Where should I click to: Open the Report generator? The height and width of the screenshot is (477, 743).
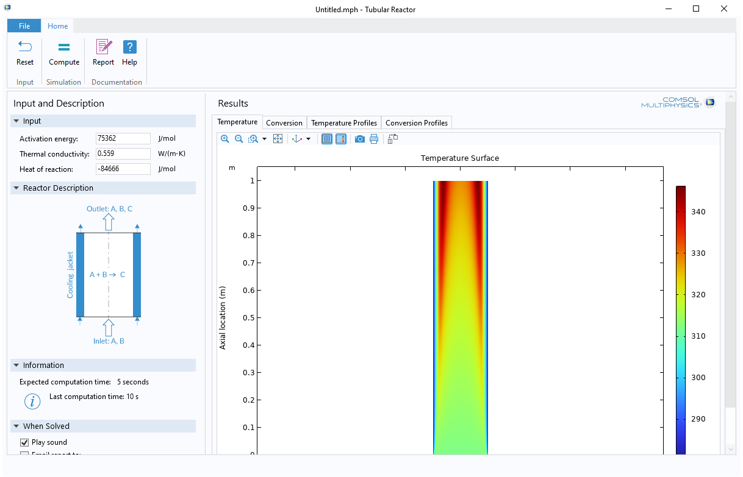103,52
